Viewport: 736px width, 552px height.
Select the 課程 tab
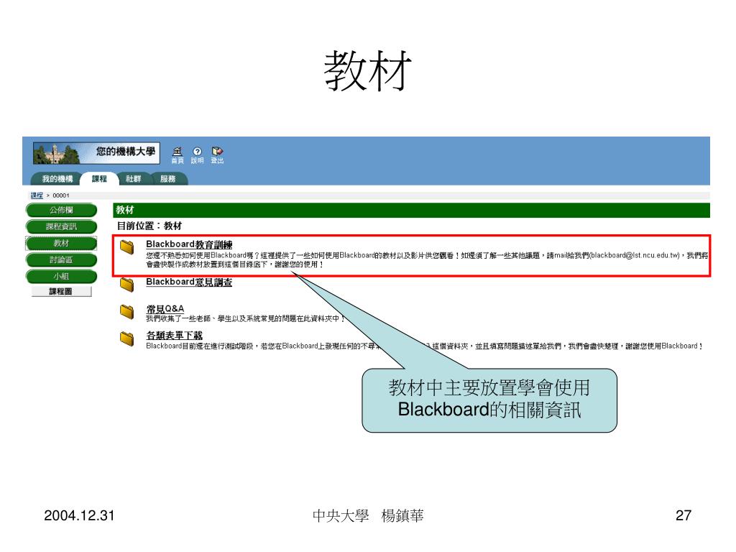click(x=99, y=179)
